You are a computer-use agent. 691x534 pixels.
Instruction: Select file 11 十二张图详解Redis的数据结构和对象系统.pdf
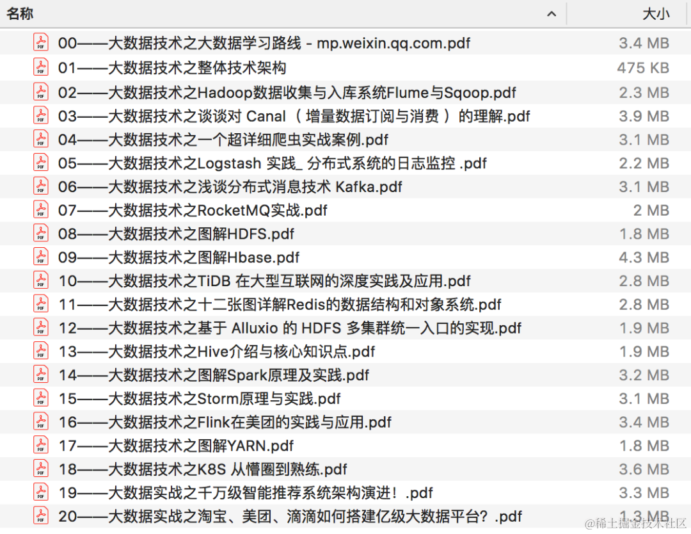pyautogui.click(x=280, y=305)
